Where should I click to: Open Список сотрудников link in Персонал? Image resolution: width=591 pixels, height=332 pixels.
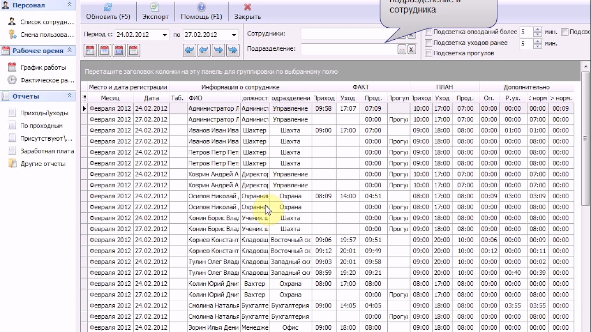tap(47, 22)
